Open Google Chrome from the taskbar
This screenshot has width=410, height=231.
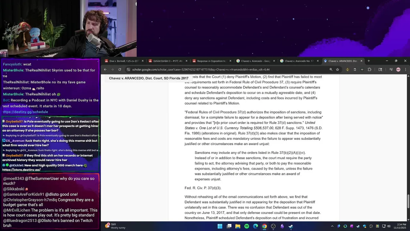[x=264, y=226]
